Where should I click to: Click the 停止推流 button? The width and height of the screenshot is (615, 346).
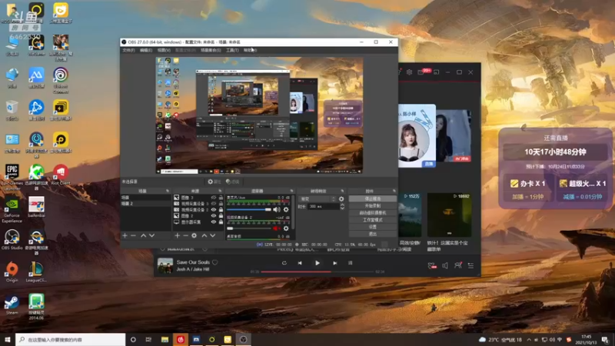373,199
